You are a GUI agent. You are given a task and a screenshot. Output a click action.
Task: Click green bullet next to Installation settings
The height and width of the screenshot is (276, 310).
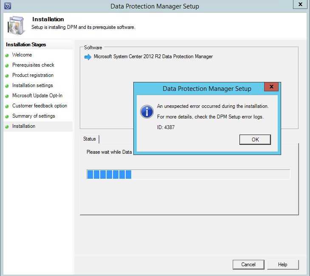click(x=7, y=86)
